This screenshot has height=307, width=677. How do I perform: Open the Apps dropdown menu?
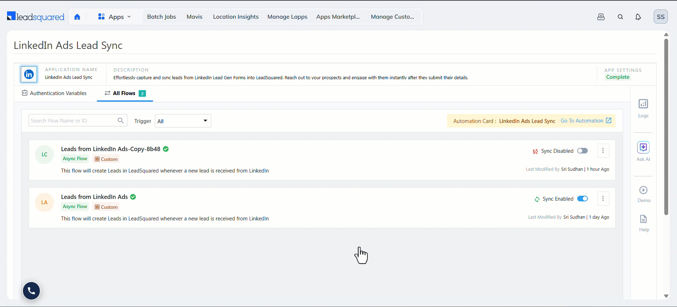tap(115, 17)
